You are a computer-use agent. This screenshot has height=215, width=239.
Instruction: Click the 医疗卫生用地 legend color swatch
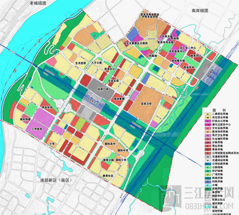[208, 135]
